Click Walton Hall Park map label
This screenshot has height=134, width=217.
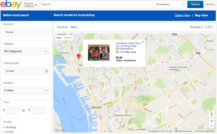point(145,99)
